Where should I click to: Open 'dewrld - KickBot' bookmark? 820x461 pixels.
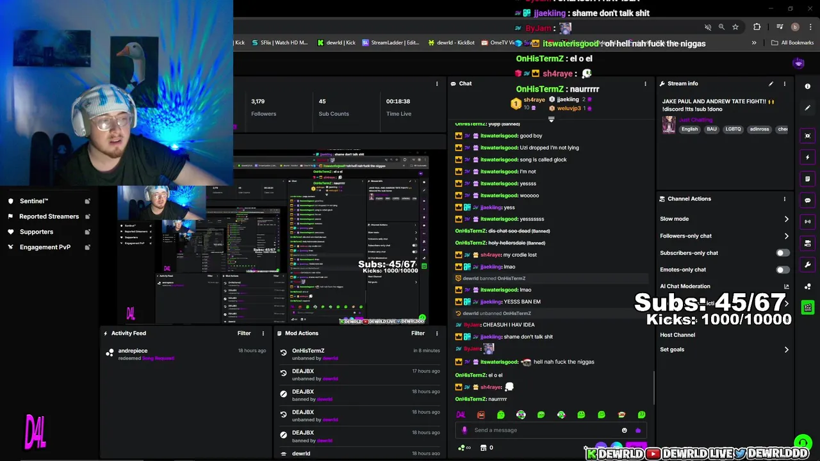(451, 43)
